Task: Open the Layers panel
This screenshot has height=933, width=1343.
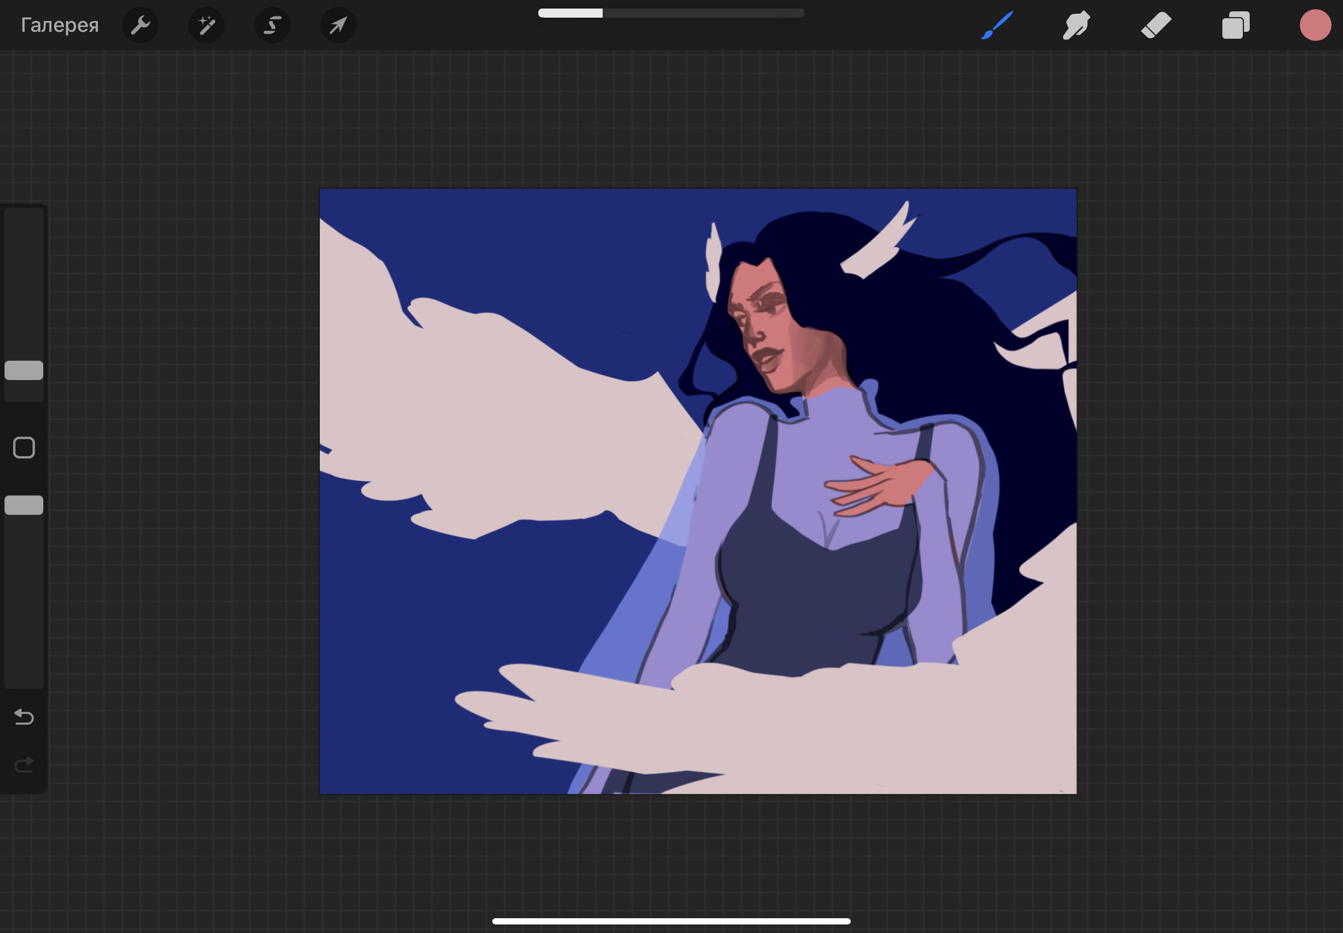Action: click(x=1235, y=25)
